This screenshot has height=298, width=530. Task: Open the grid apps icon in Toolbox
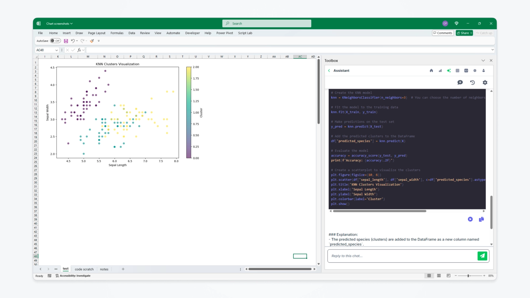click(x=457, y=71)
